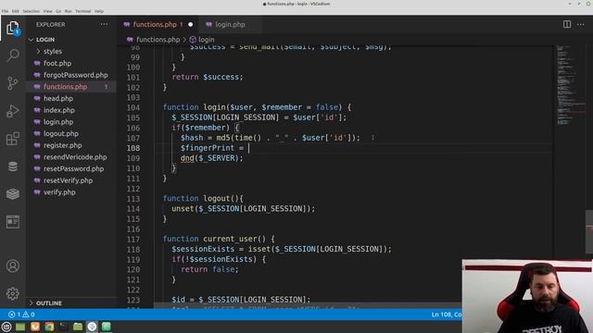The width and height of the screenshot is (593, 333).
Task: Open login.php in the explorer tree
Action: point(58,122)
